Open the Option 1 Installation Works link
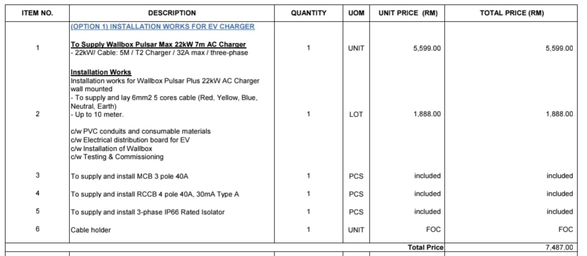This screenshot has width=587, height=256. click(x=163, y=26)
